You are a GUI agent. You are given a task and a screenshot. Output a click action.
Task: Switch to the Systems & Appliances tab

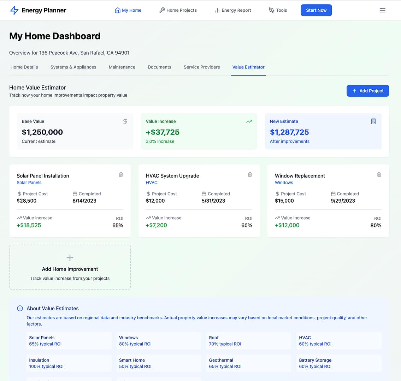(x=73, y=67)
